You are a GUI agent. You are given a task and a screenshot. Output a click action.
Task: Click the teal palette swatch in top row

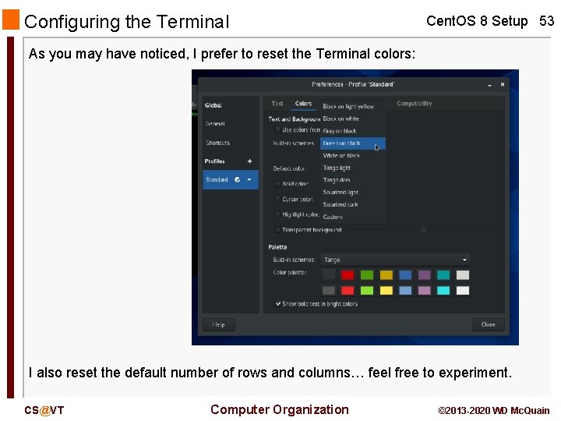[443, 275]
